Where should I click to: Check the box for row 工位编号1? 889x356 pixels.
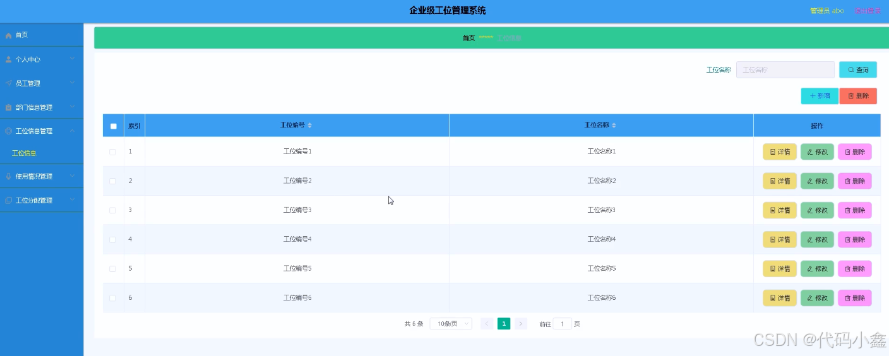pyautogui.click(x=112, y=152)
